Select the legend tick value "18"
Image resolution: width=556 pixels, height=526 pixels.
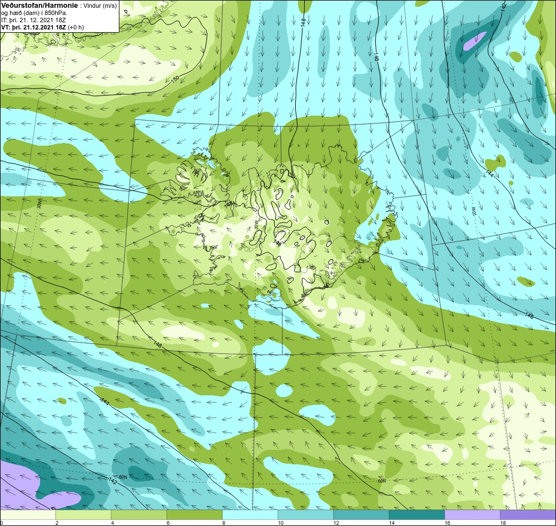click(503, 523)
